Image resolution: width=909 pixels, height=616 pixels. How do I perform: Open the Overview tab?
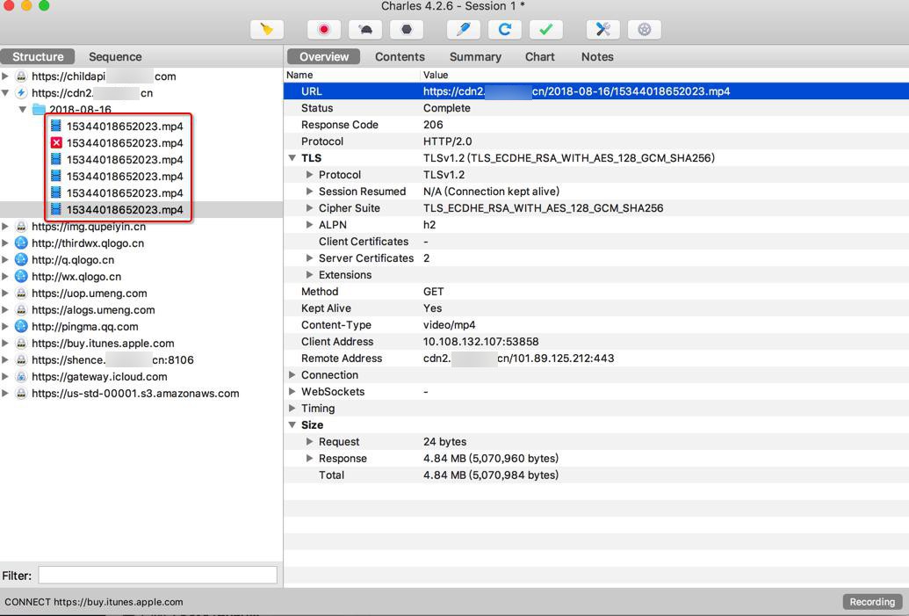coord(324,57)
